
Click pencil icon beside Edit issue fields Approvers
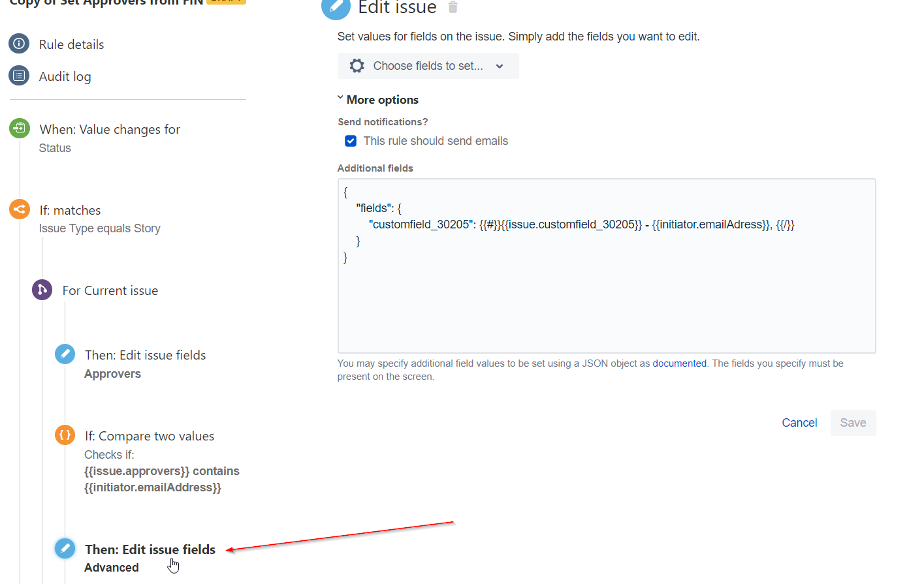tap(65, 354)
